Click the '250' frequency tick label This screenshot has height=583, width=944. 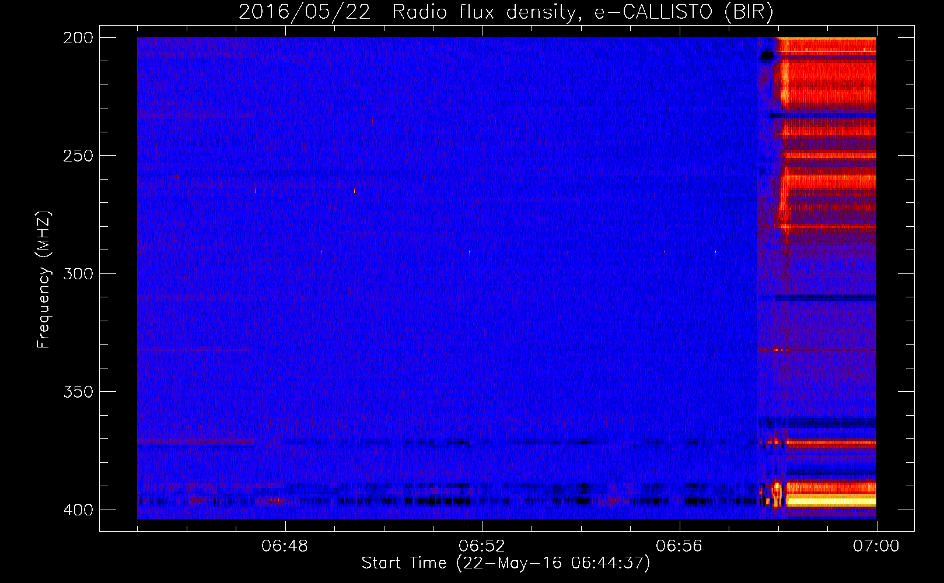tap(78, 156)
